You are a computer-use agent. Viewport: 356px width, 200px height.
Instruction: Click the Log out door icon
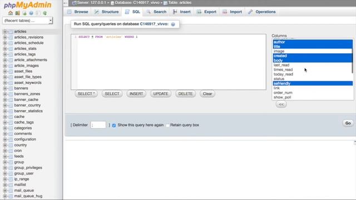[x=17, y=13]
